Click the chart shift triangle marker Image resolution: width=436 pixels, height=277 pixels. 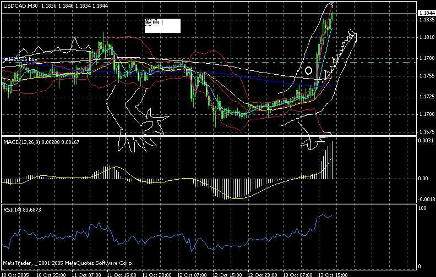332,3
